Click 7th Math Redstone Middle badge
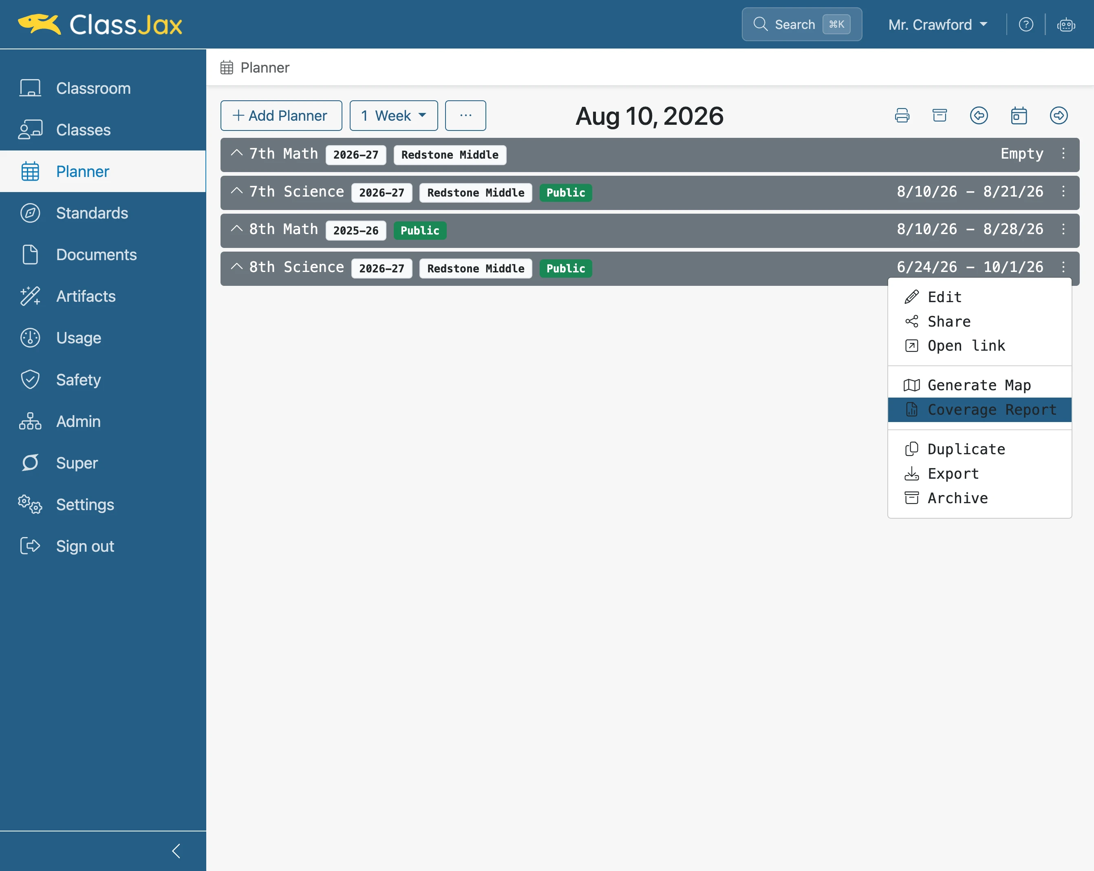This screenshot has height=871, width=1094. pos(450,155)
